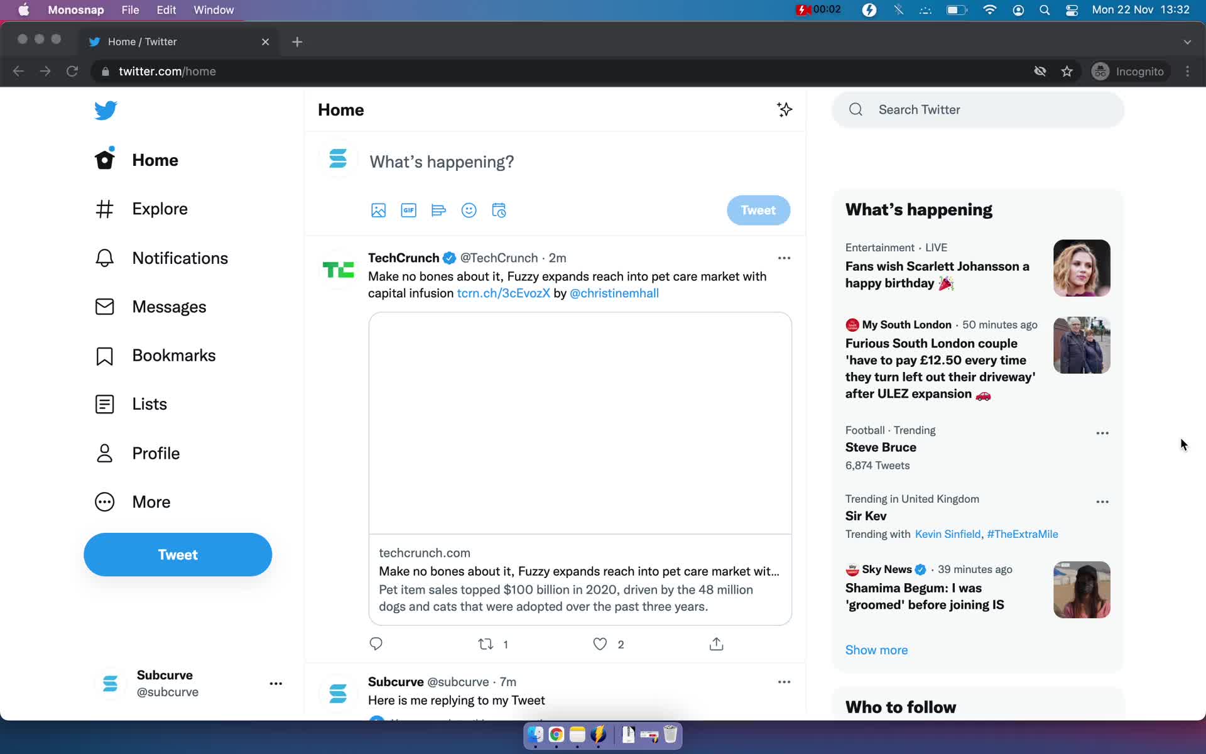Open Chrome's three-dot menu
The height and width of the screenshot is (754, 1206).
pos(1187,72)
